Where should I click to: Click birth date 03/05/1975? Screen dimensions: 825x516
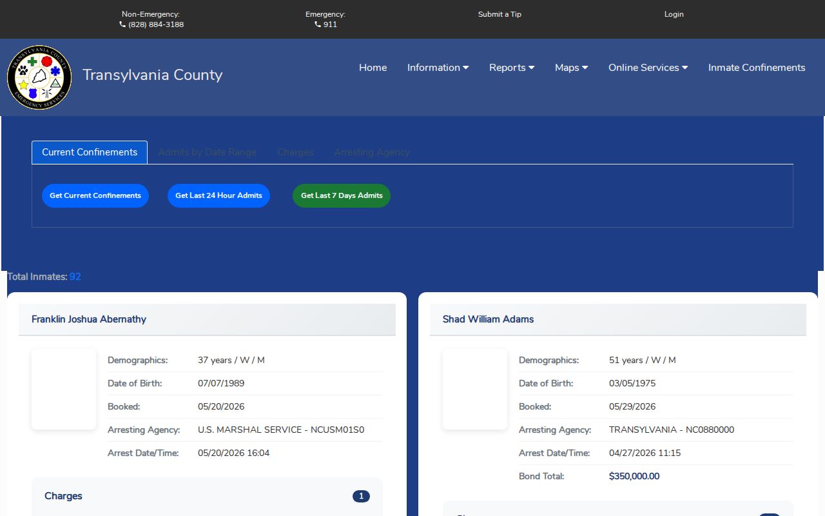pyautogui.click(x=632, y=384)
